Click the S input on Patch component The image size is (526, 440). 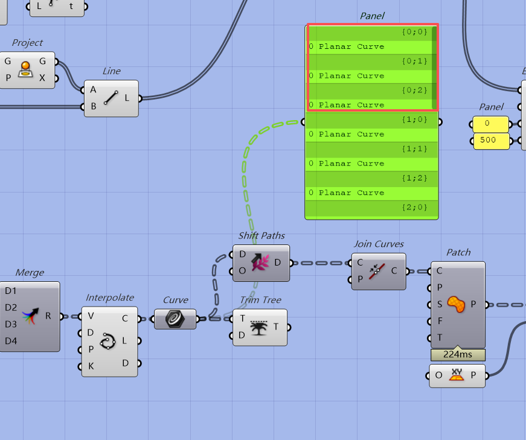coord(440,304)
